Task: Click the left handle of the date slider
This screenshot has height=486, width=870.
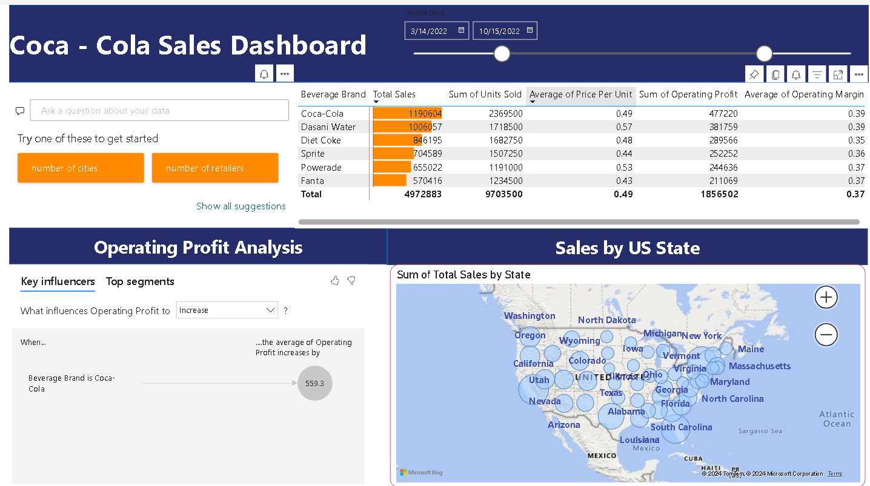Action: coord(502,54)
